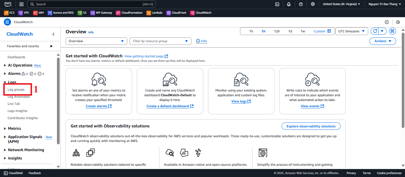Image resolution: width=405 pixels, height=177 pixels.
Task: Click the View logs link
Action: pyautogui.click(x=241, y=101)
